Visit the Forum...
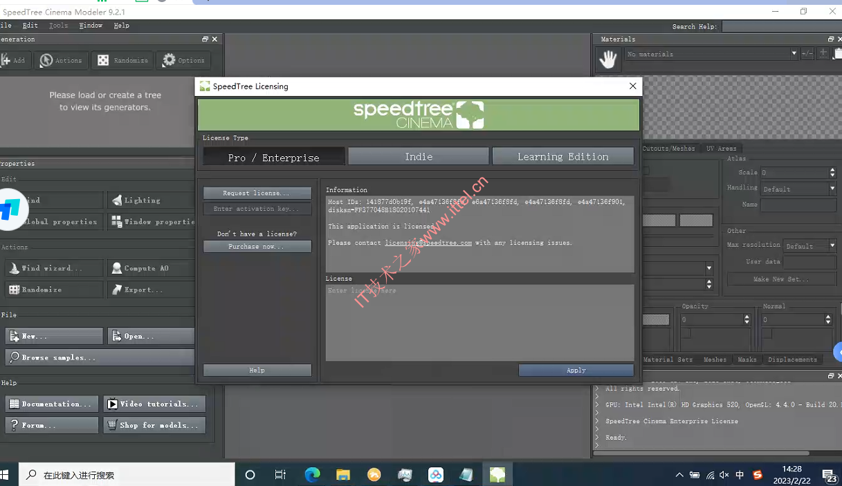The height and width of the screenshot is (486, 842). pos(52,425)
